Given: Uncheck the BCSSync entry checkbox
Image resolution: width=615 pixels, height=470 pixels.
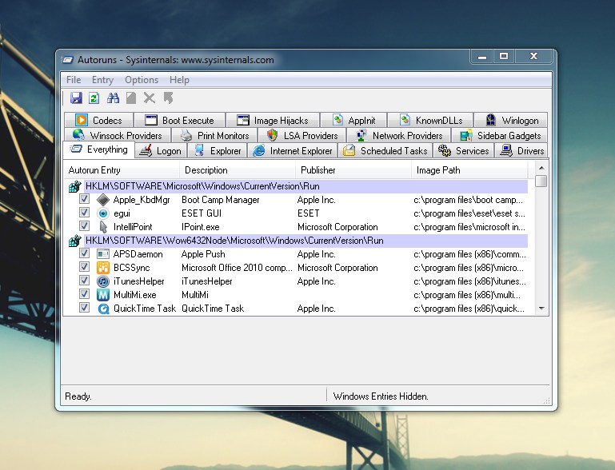Looking at the screenshot, I should (x=84, y=266).
